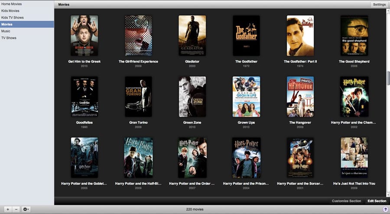Click the Gladiator title text
The height and width of the screenshot is (214, 390).
(x=192, y=62)
